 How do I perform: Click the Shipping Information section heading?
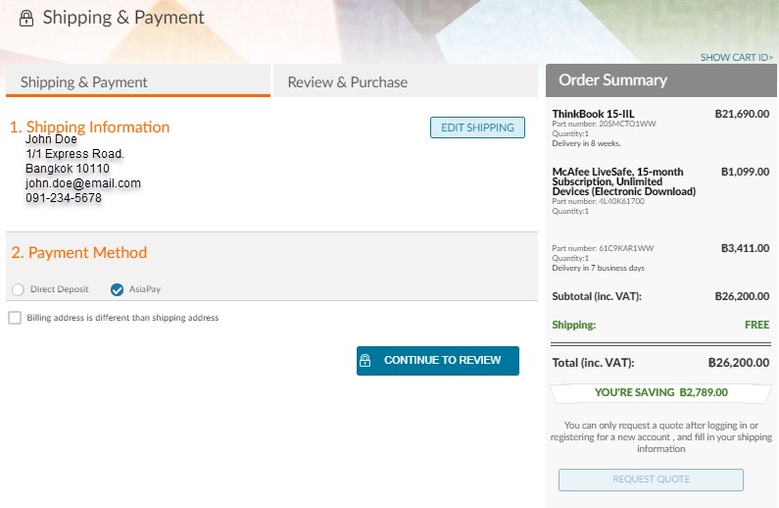pos(89,127)
